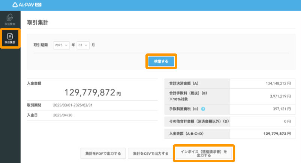The image size is (301, 163).
Task: Select the 2025/03/01-2025/03/31 period text
Action: pos(73,105)
